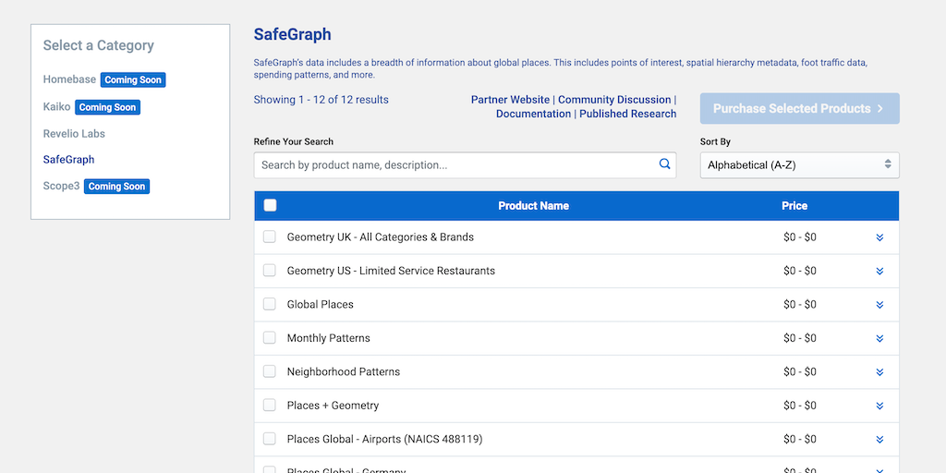Screen dimensions: 946x473
Task: Click the search magnifier icon
Action: [x=664, y=164]
